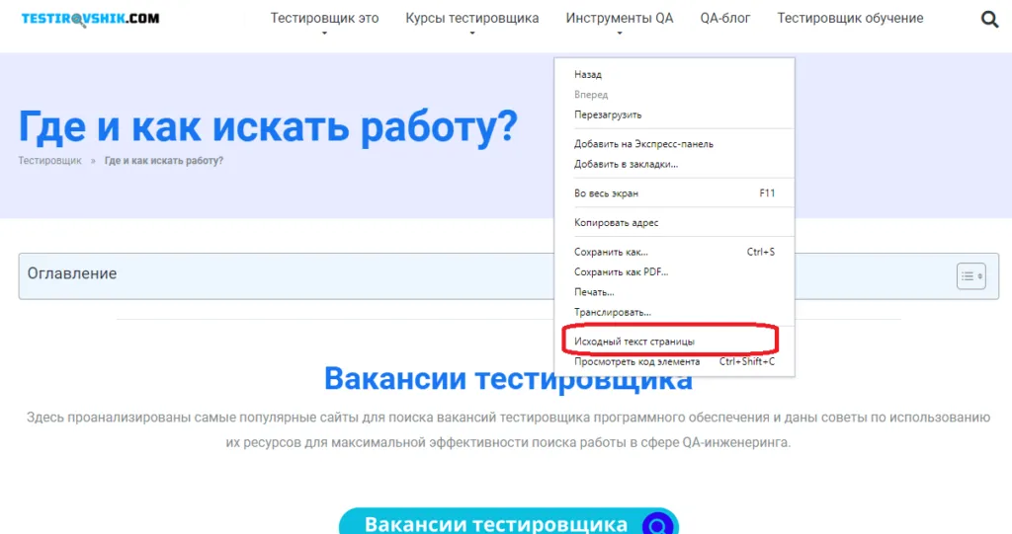1012x534 pixels.
Task: Select Просмотреть код элемента menu entry
Action: tap(674, 362)
